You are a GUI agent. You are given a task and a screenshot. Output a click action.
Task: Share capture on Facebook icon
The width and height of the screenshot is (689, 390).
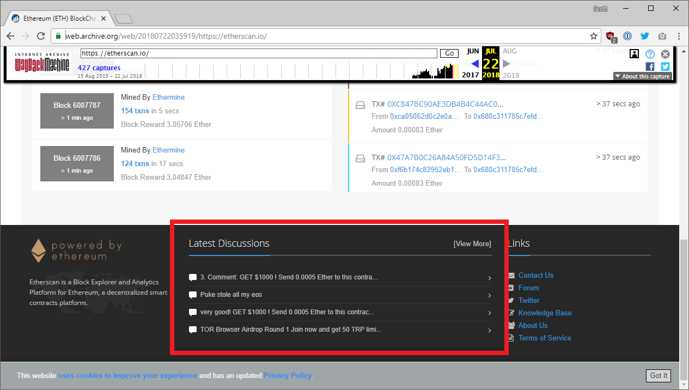coord(650,66)
